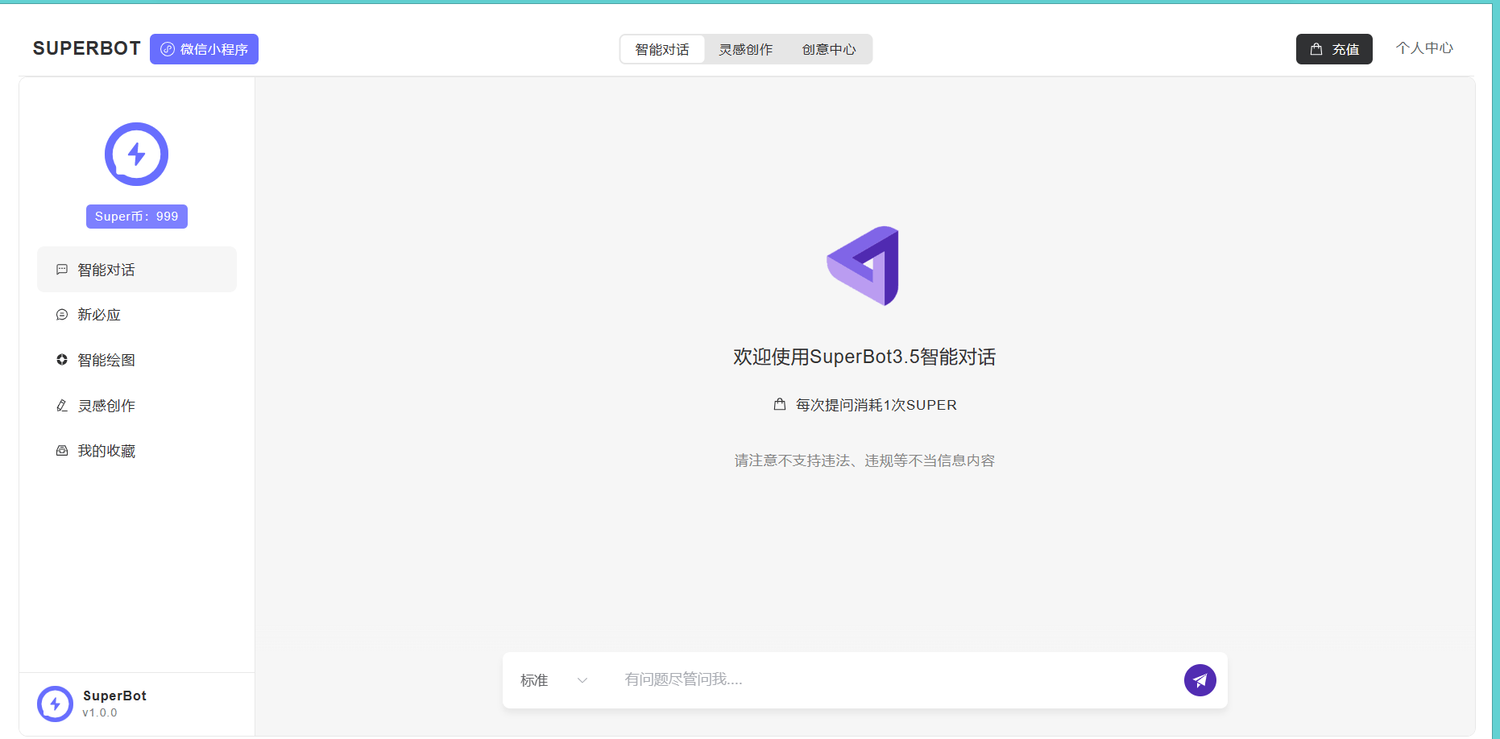Click the bubble icon beside 新必应
The height and width of the screenshot is (739, 1500).
click(62, 315)
